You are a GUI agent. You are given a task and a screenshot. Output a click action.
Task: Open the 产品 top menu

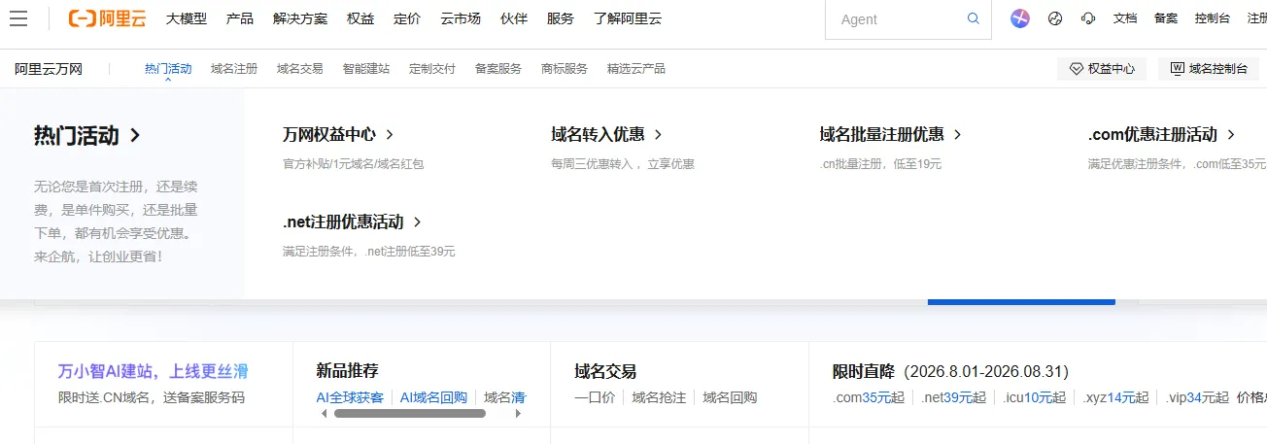tap(240, 18)
